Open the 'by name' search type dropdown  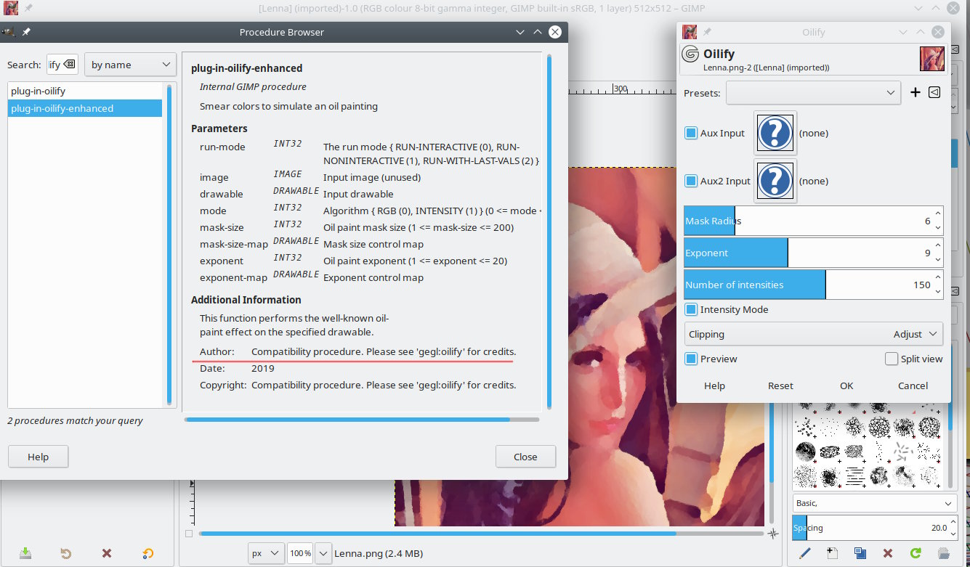click(x=131, y=65)
